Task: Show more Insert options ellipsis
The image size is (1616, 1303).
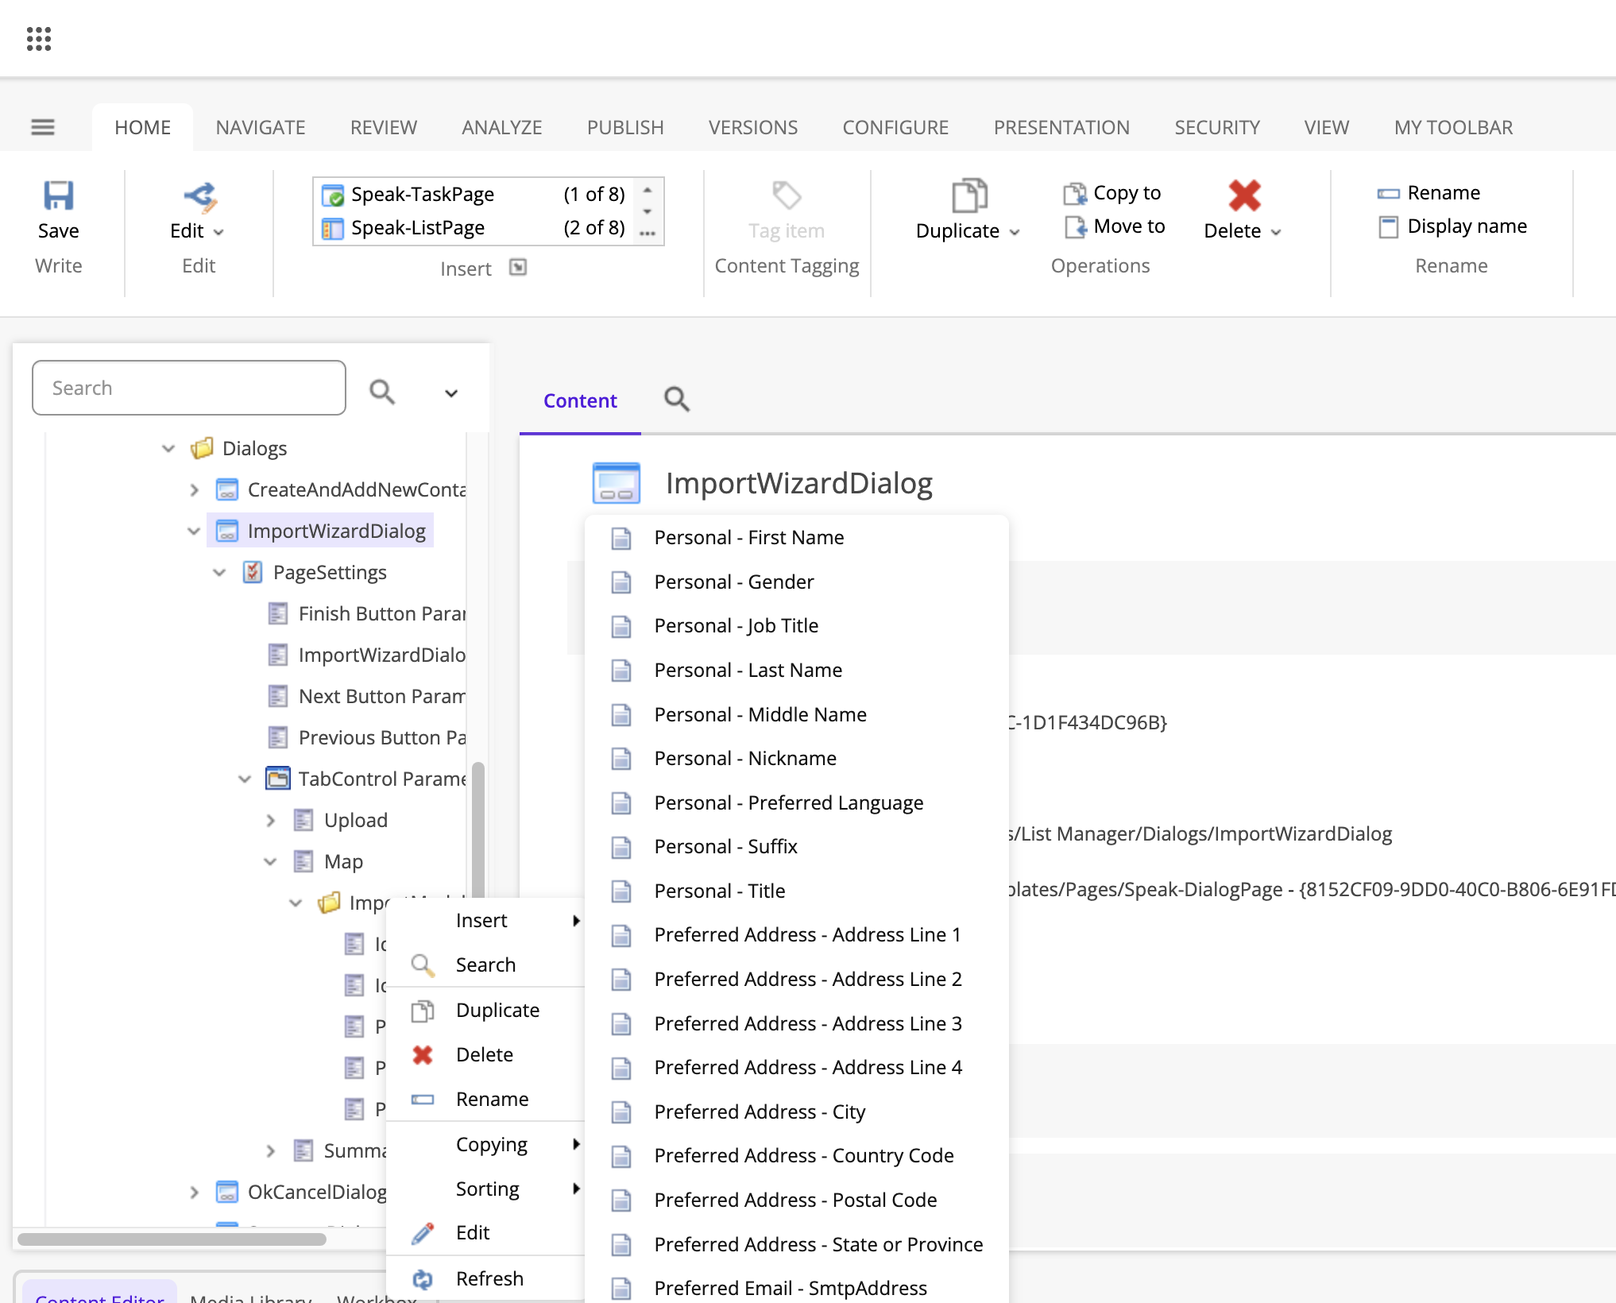Action: (x=648, y=234)
